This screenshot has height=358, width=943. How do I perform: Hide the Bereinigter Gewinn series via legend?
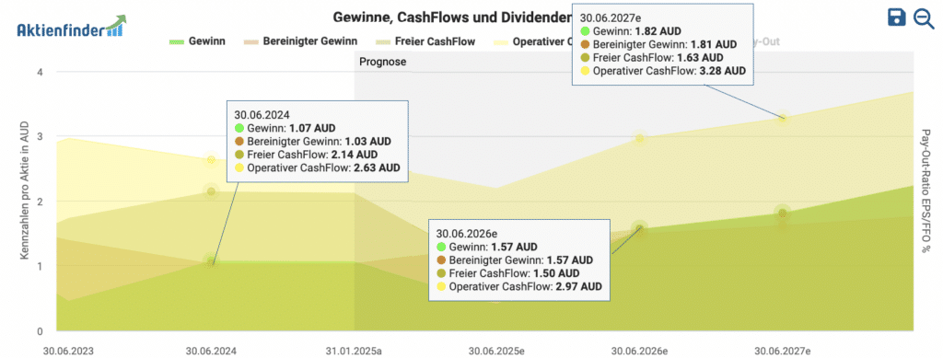pyautogui.click(x=300, y=41)
